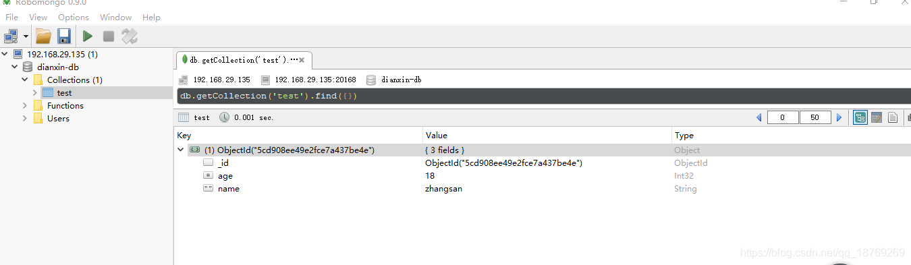This screenshot has width=911, height=265.
Task: Click the Open file folder icon
Action: [43, 36]
